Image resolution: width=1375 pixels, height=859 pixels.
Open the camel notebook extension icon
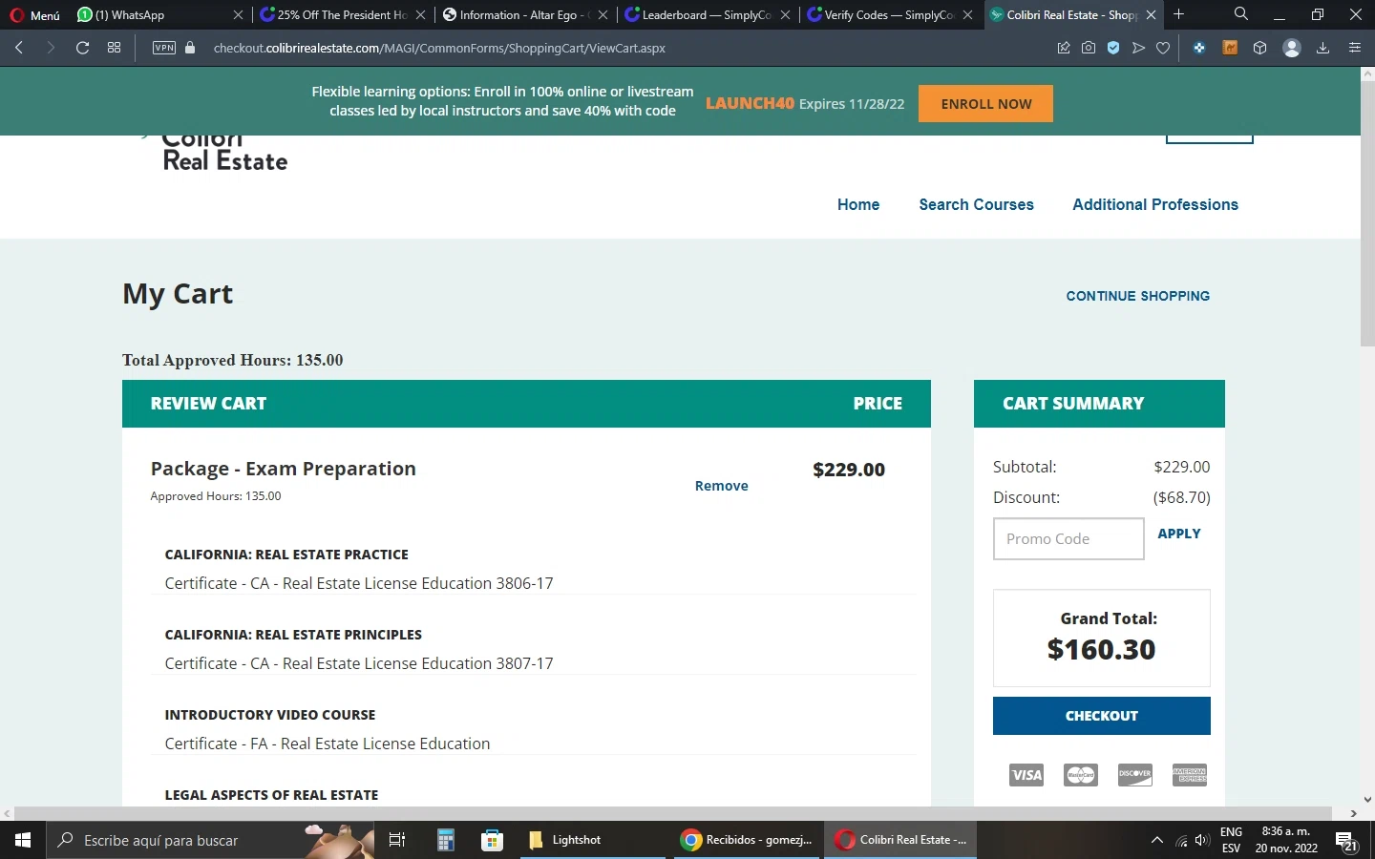[1230, 48]
